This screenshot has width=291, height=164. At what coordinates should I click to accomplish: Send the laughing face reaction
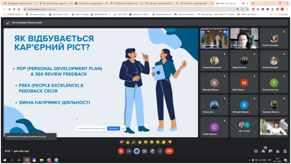(x=146, y=142)
